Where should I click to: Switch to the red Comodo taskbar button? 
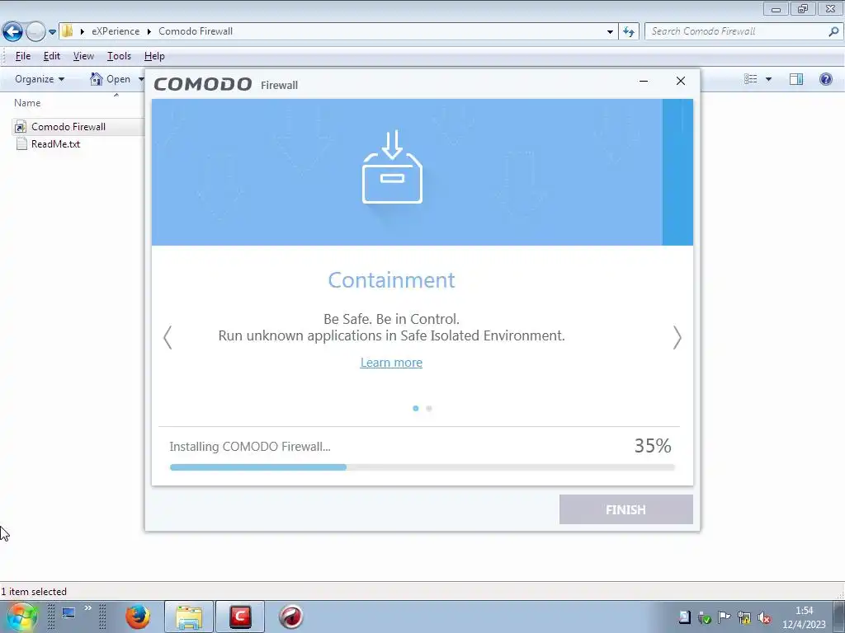[240, 617]
